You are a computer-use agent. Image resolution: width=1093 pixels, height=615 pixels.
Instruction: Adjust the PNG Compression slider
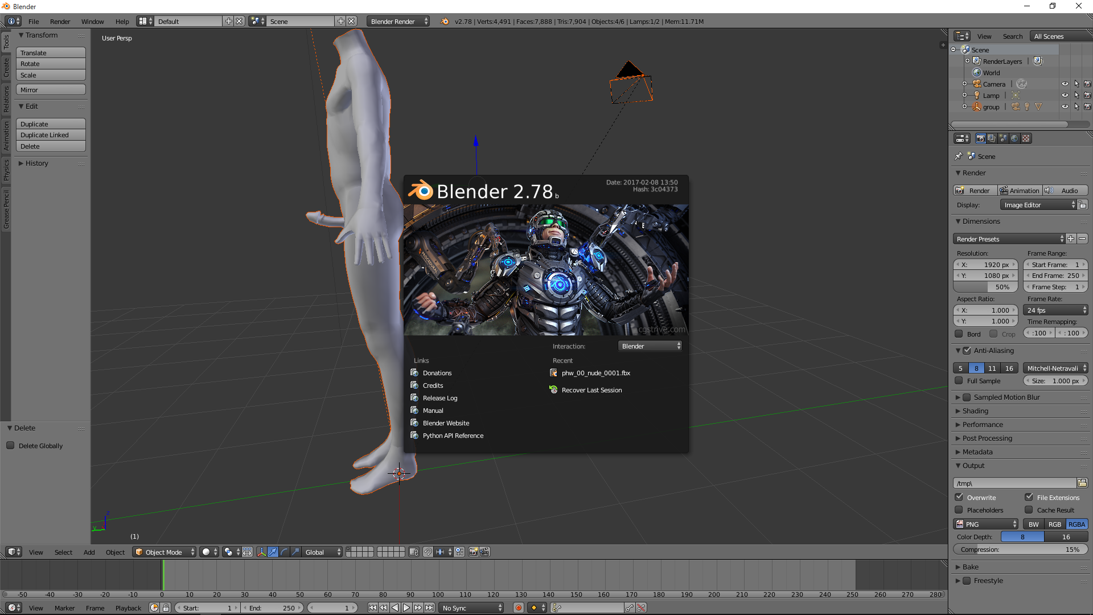coord(1020,550)
